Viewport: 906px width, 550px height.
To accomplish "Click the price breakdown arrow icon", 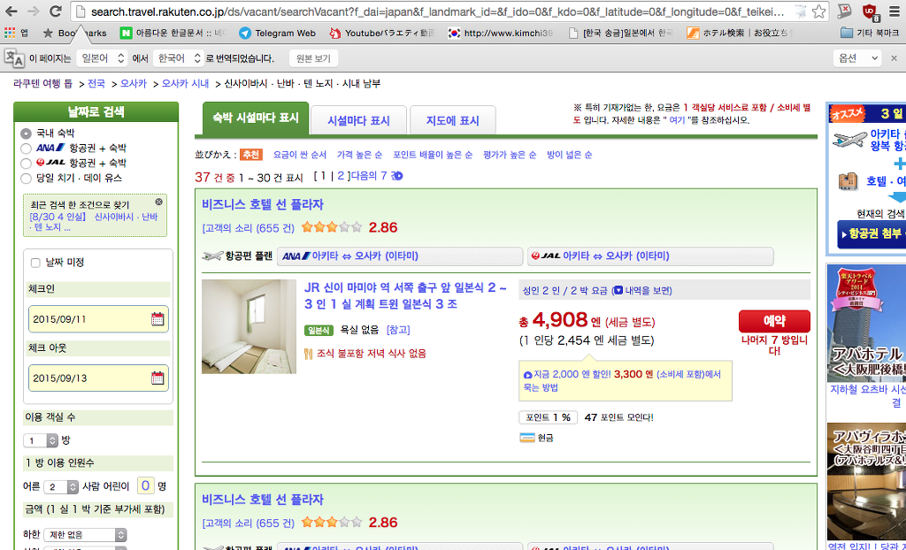I will (x=617, y=291).
